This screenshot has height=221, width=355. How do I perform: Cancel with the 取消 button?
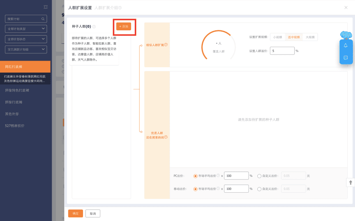(x=93, y=214)
